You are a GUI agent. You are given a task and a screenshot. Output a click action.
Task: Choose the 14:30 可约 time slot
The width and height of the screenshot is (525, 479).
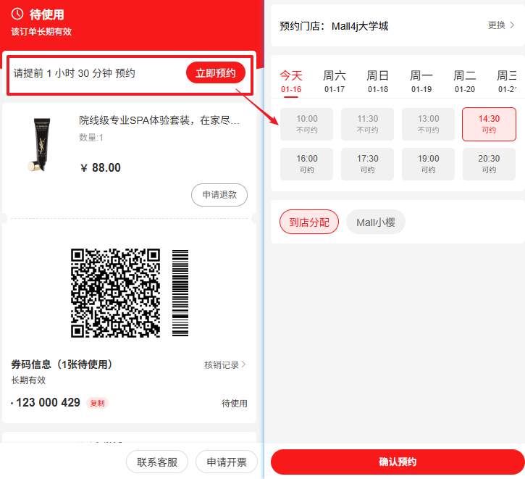click(x=489, y=124)
